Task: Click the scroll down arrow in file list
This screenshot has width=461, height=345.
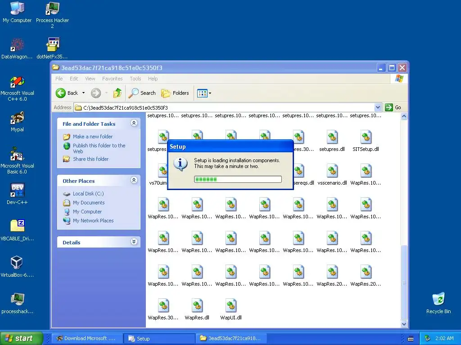Action: point(404,324)
